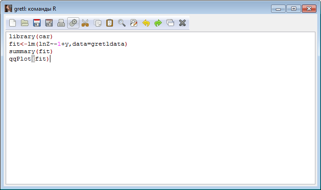Click the lm model formula line
This screenshot has width=321, height=190.
[68, 44]
